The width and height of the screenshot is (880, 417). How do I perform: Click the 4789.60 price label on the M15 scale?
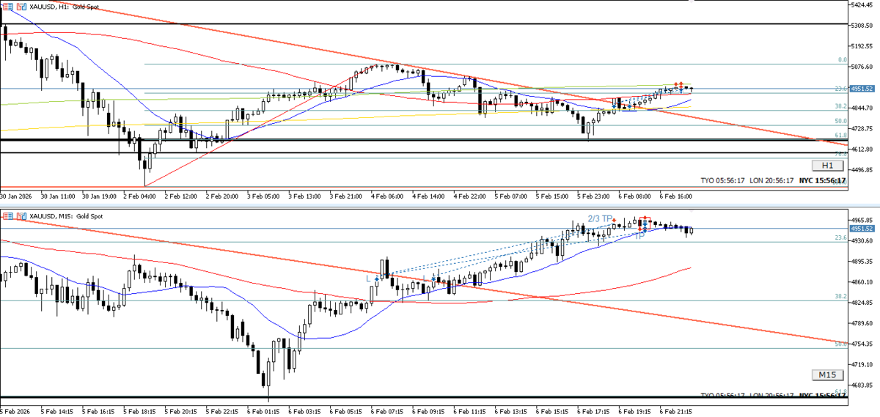click(x=863, y=322)
